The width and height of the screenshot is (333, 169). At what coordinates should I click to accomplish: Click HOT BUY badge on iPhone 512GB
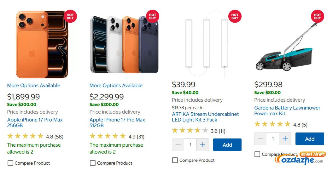click(x=153, y=16)
